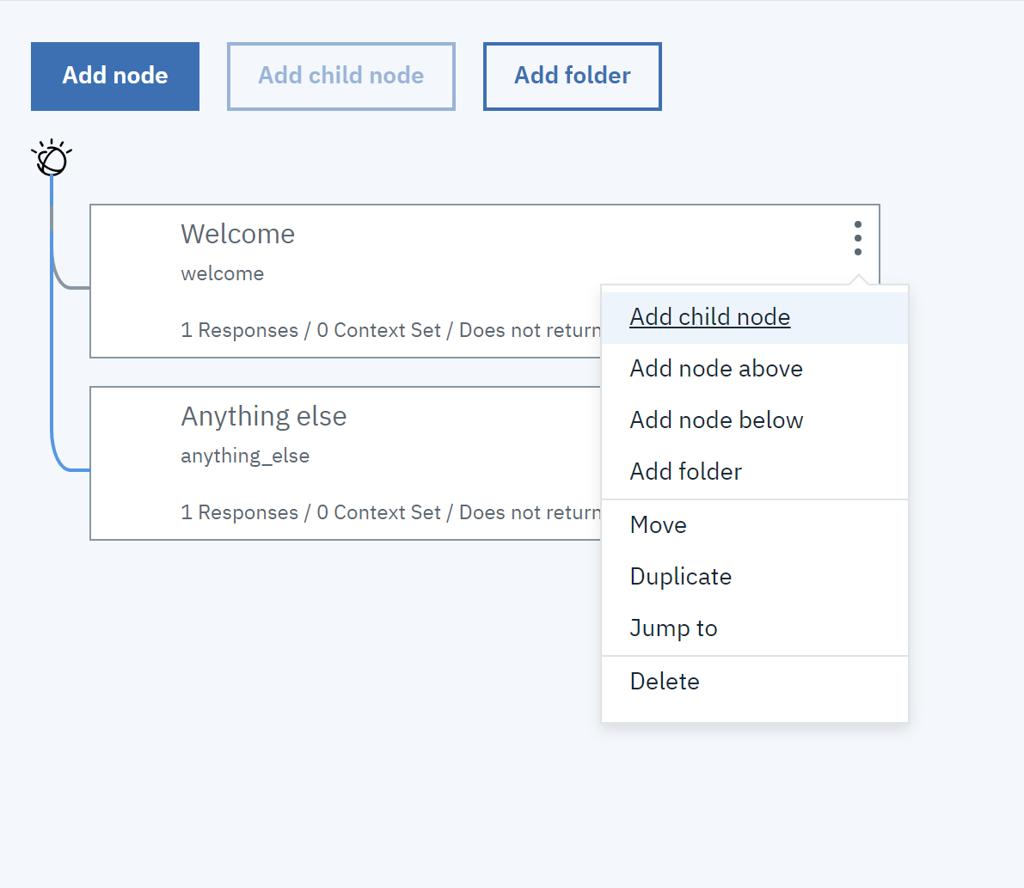Click the Welcome node response summary line

(390, 330)
